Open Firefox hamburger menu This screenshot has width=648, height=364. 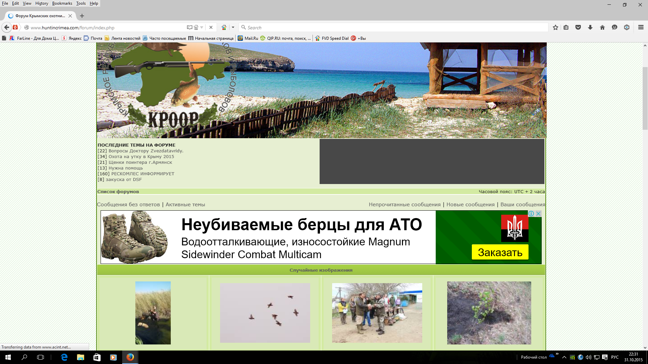click(x=641, y=27)
